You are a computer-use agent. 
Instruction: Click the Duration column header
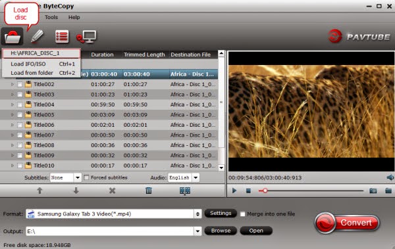point(102,55)
